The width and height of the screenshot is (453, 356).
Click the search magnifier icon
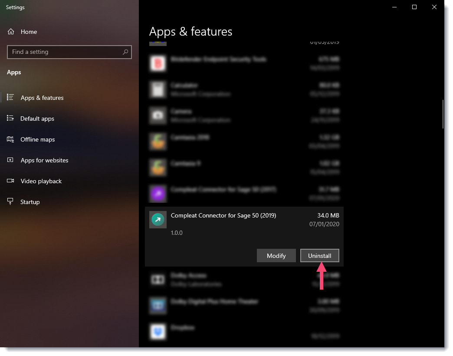(x=125, y=52)
